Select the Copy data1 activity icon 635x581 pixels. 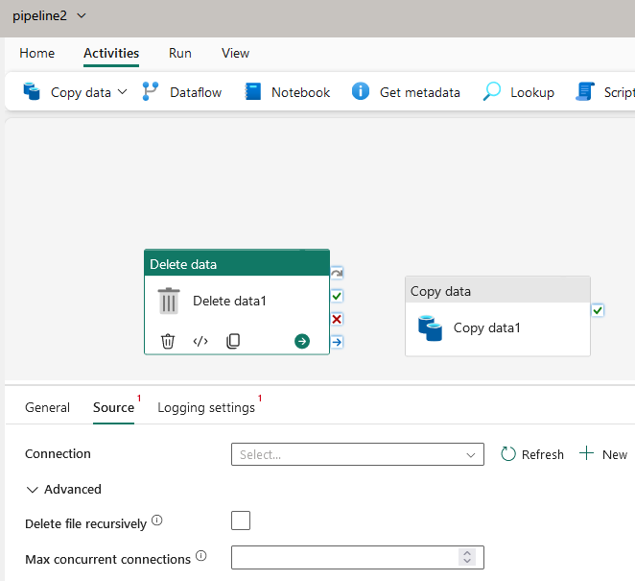click(430, 328)
